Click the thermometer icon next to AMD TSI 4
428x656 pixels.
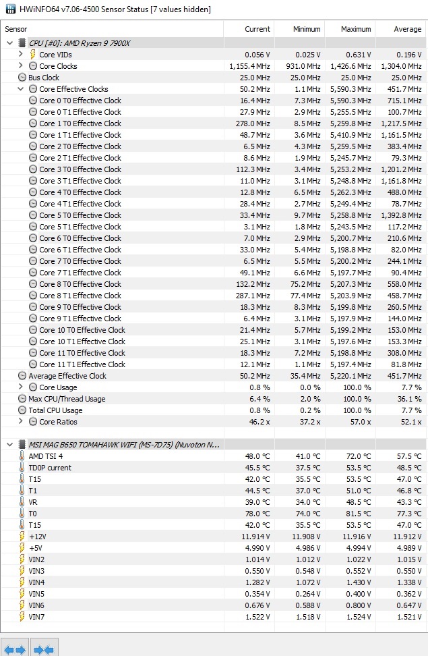point(22,456)
